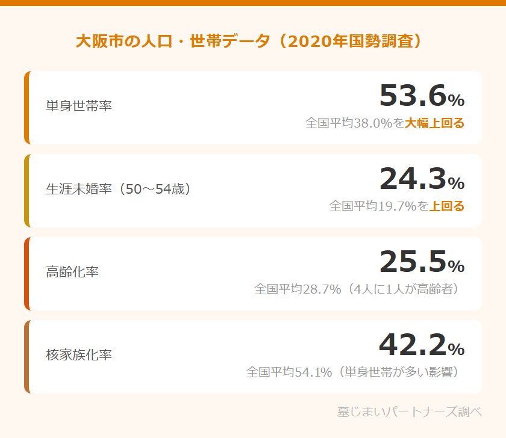
Task: Click the 全国平均38.0% comparison text
Action: (x=354, y=123)
